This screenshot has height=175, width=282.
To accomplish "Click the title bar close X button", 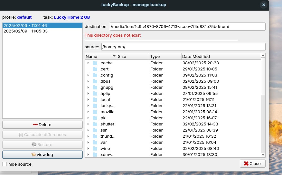I will [x=263, y=5].
